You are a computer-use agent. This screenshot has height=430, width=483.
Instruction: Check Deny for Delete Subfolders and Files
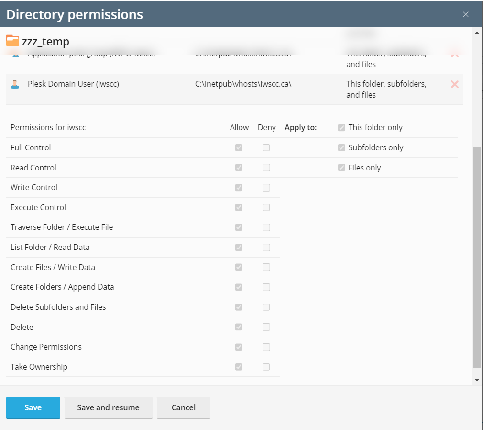(266, 307)
